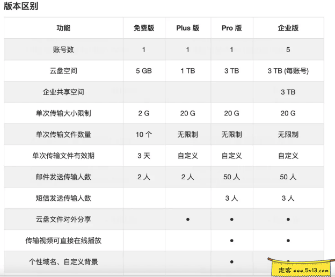This screenshot has width=335, height=277.
Task: Click the 3 天 validity cell
Action: 144,156
